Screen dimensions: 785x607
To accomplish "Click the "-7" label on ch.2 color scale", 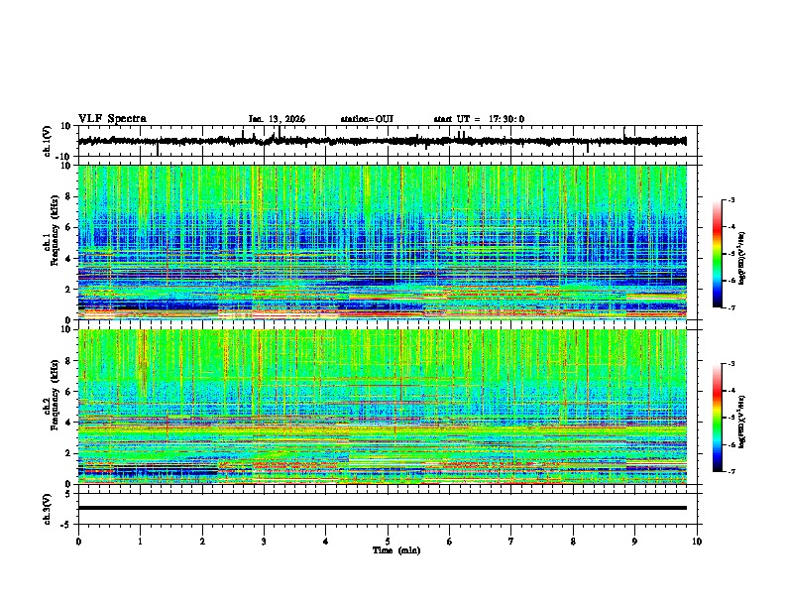I will tap(731, 472).
